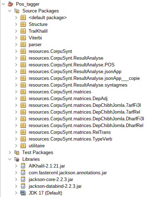Select resources.CorpuSynt.ResultAnalyse.POS package

pos(72,65)
